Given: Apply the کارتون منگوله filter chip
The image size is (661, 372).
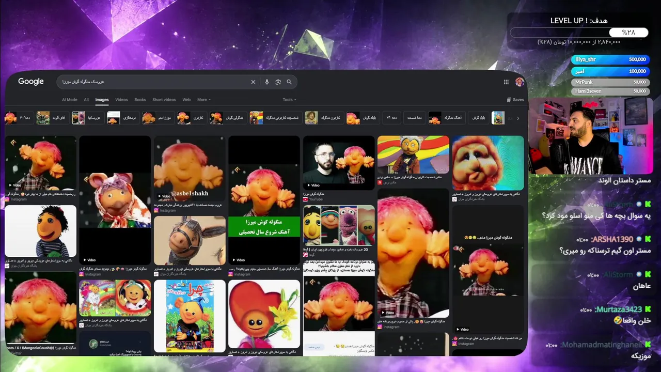Looking at the screenshot, I should (323, 118).
